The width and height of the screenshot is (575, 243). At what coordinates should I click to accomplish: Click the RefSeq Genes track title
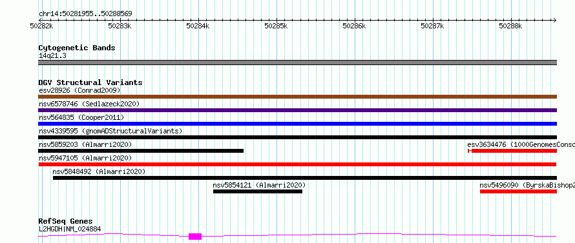pyautogui.click(x=66, y=221)
